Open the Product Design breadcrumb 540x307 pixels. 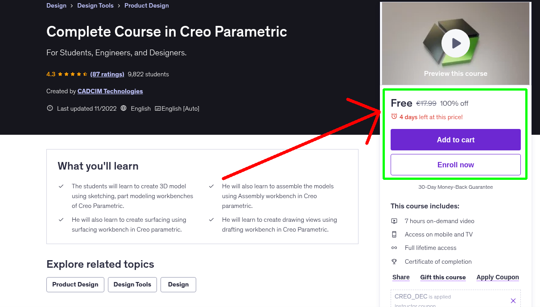[146, 5]
